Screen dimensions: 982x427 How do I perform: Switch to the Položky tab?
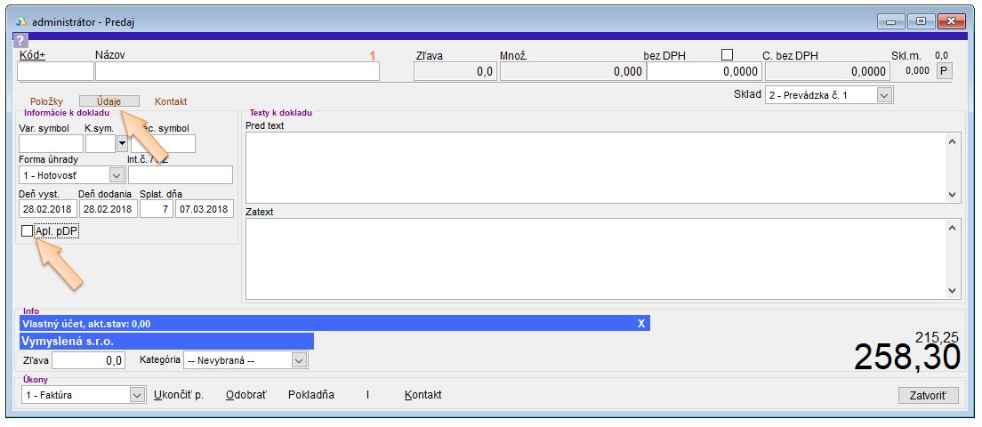[x=46, y=101]
